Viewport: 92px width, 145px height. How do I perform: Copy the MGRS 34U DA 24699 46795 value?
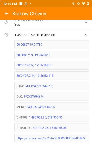coord(52,107)
